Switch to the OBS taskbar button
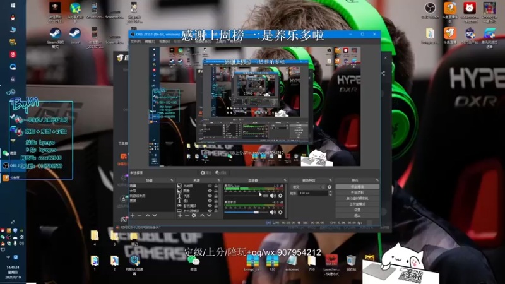505x284 pixels. (x=12, y=165)
